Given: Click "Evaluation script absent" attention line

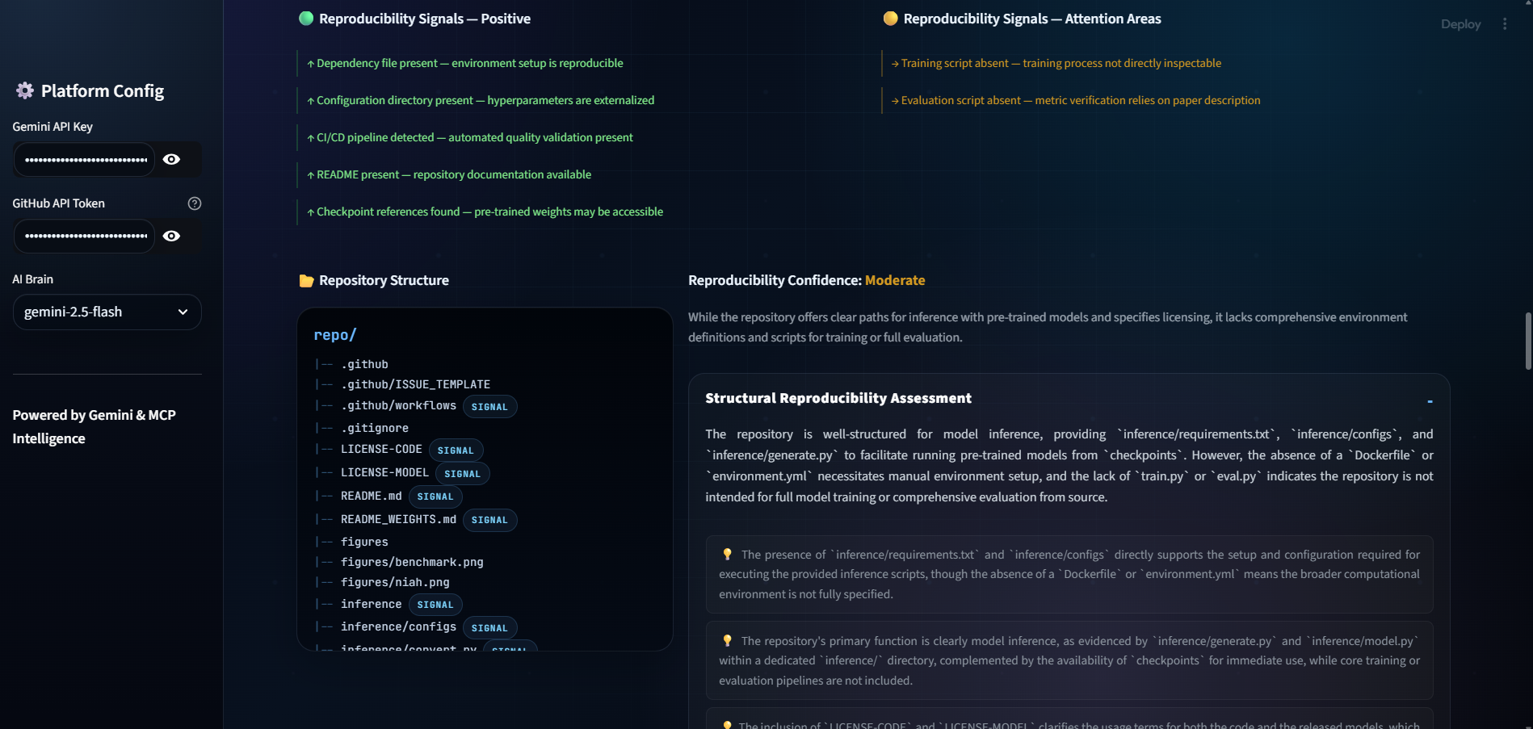Looking at the screenshot, I should (x=1076, y=100).
